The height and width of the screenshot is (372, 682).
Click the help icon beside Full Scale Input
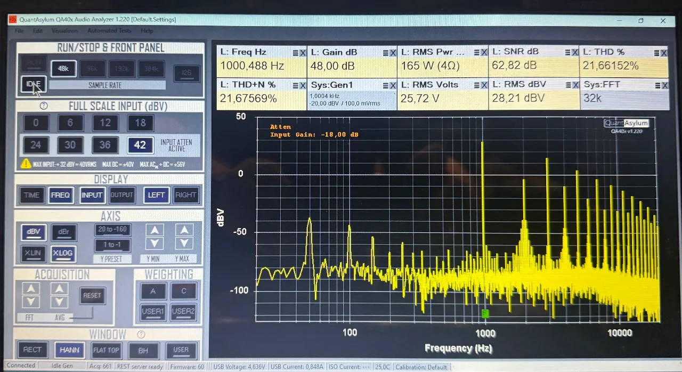click(x=44, y=106)
